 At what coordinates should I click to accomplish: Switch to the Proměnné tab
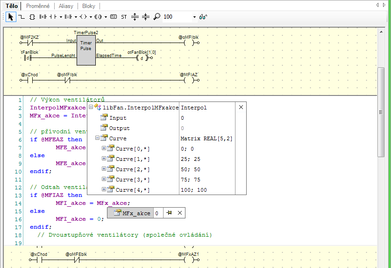tap(38, 6)
